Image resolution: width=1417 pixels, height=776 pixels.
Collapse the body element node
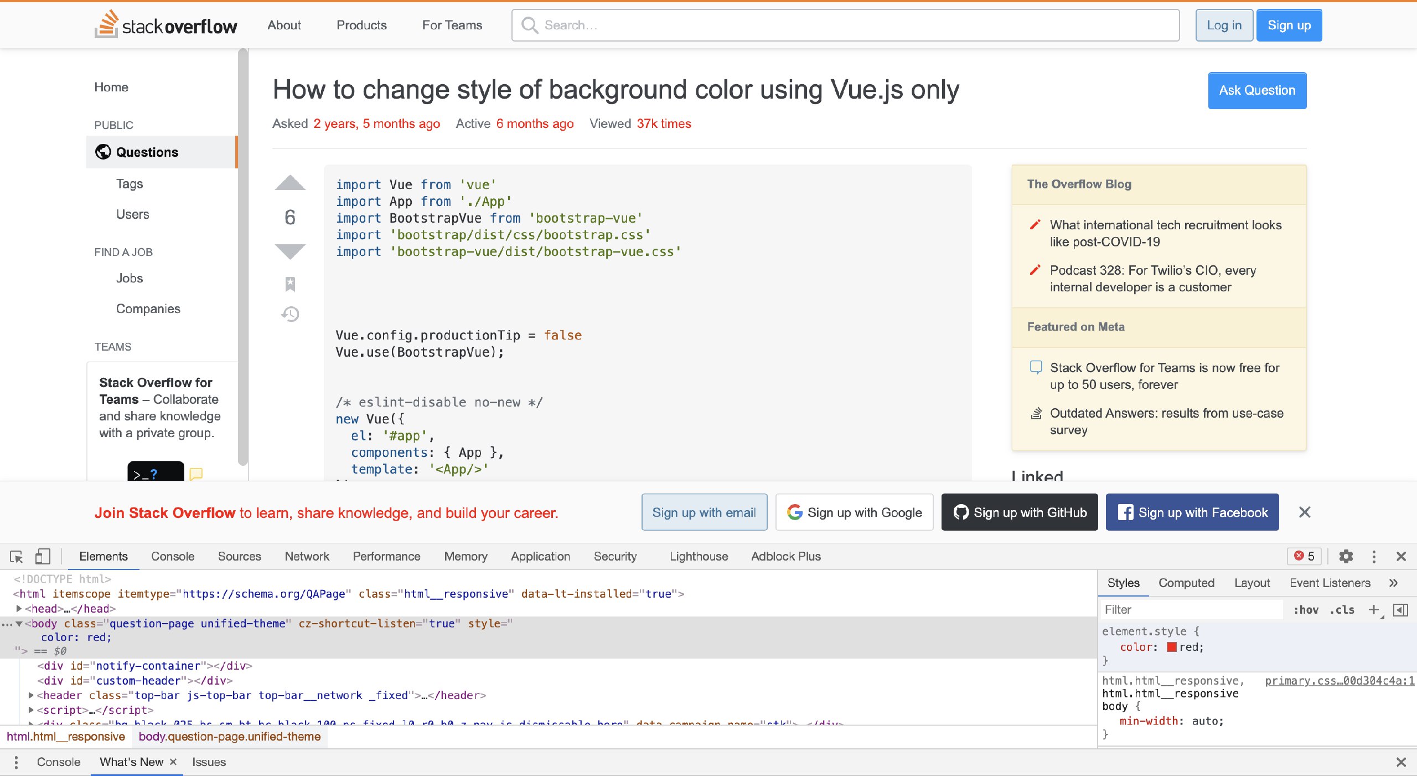click(x=19, y=623)
